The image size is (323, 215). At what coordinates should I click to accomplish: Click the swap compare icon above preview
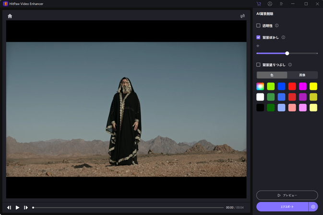[x=242, y=16]
